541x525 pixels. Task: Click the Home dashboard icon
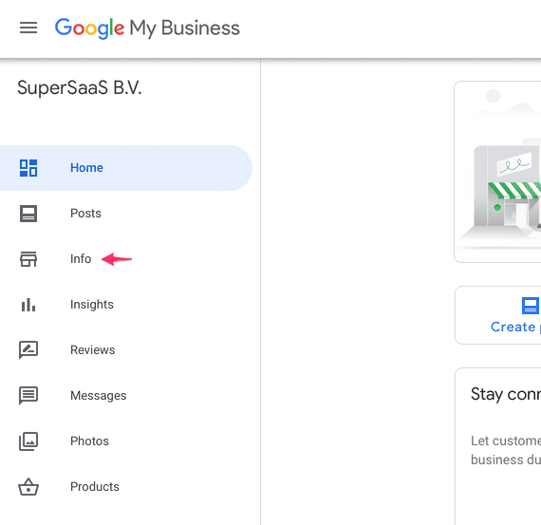(x=28, y=168)
